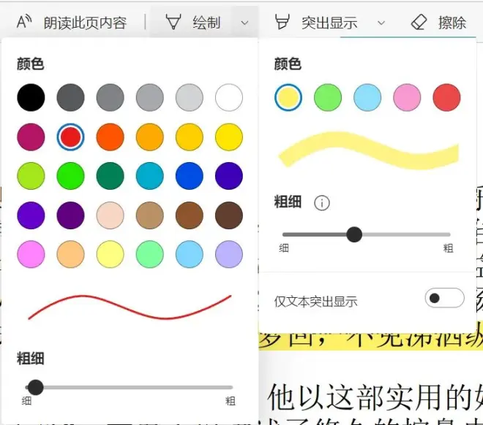Pick the lightest gray draw color
The height and width of the screenshot is (425, 483).
click(190, 97)
